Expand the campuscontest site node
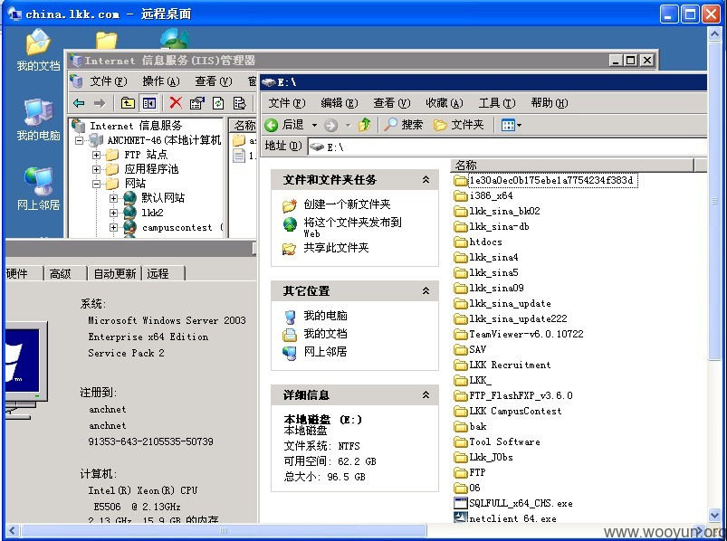 click(113, 227)
